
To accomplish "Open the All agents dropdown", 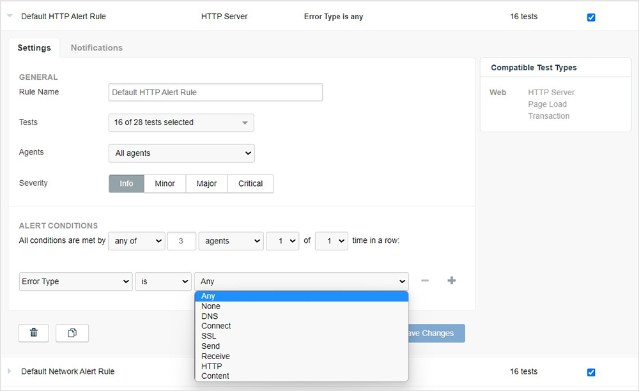I will click(x=181, y=153).
